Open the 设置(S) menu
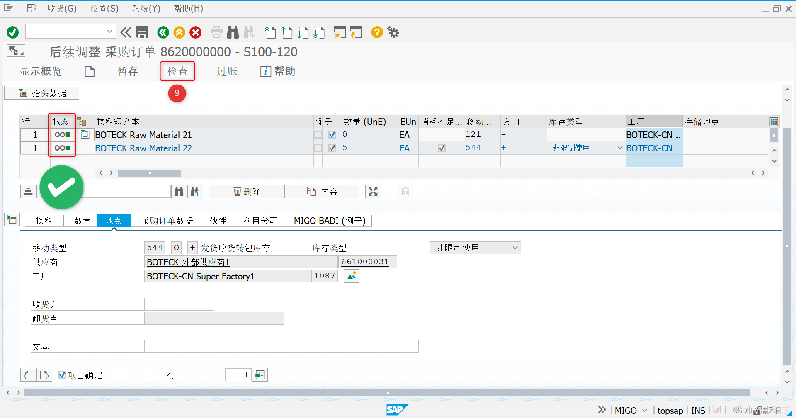 point(104,9)
